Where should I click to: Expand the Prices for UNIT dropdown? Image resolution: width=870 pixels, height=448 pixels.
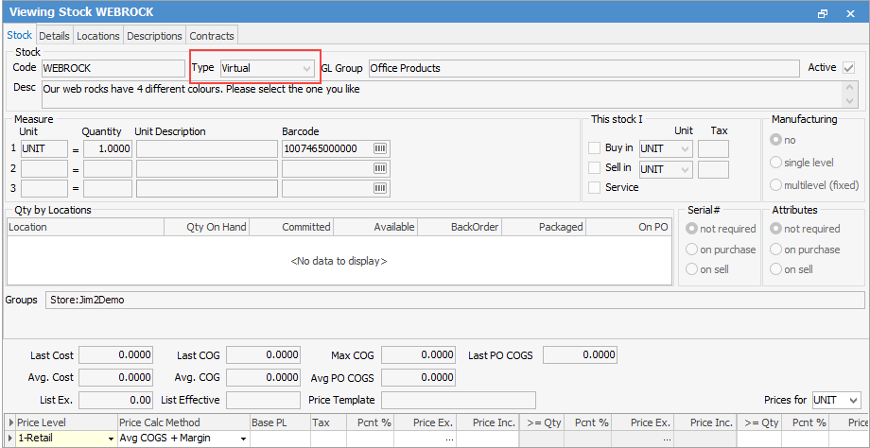[x=853, y=401]
